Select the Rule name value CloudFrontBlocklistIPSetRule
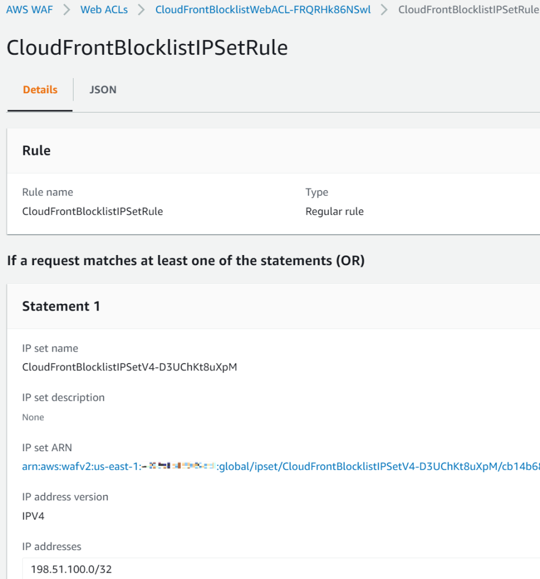This screenshot has height=579, width=540. (93, 211)
